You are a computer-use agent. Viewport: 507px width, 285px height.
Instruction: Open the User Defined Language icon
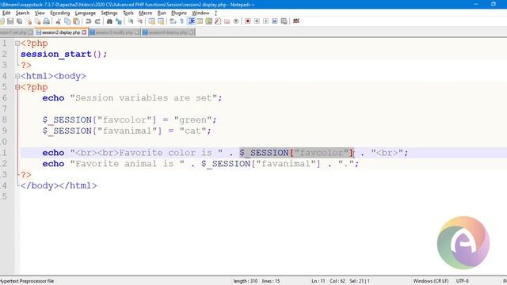200,21
